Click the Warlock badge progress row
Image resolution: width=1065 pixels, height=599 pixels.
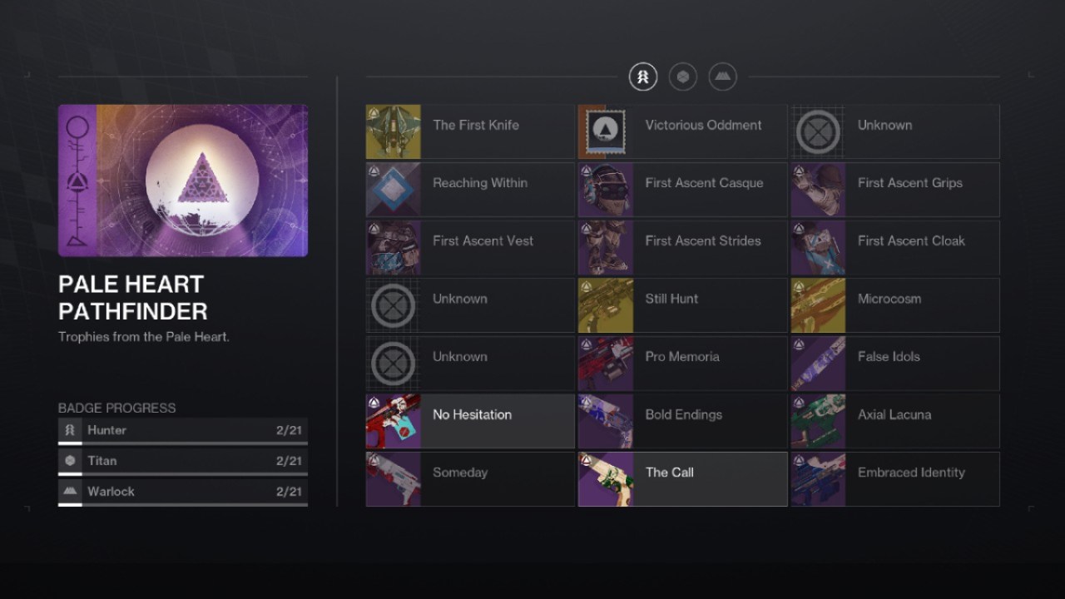click(183, 492)
